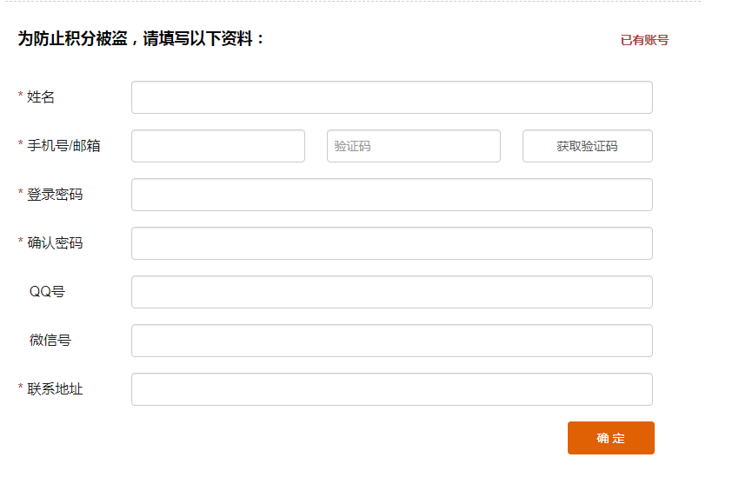739x484 pixels.
Task: Select the 联系地址 address input field
Action: (x=391, y=389)
